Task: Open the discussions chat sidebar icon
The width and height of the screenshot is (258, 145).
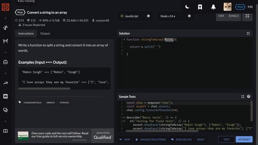Action: coord(5,110)
